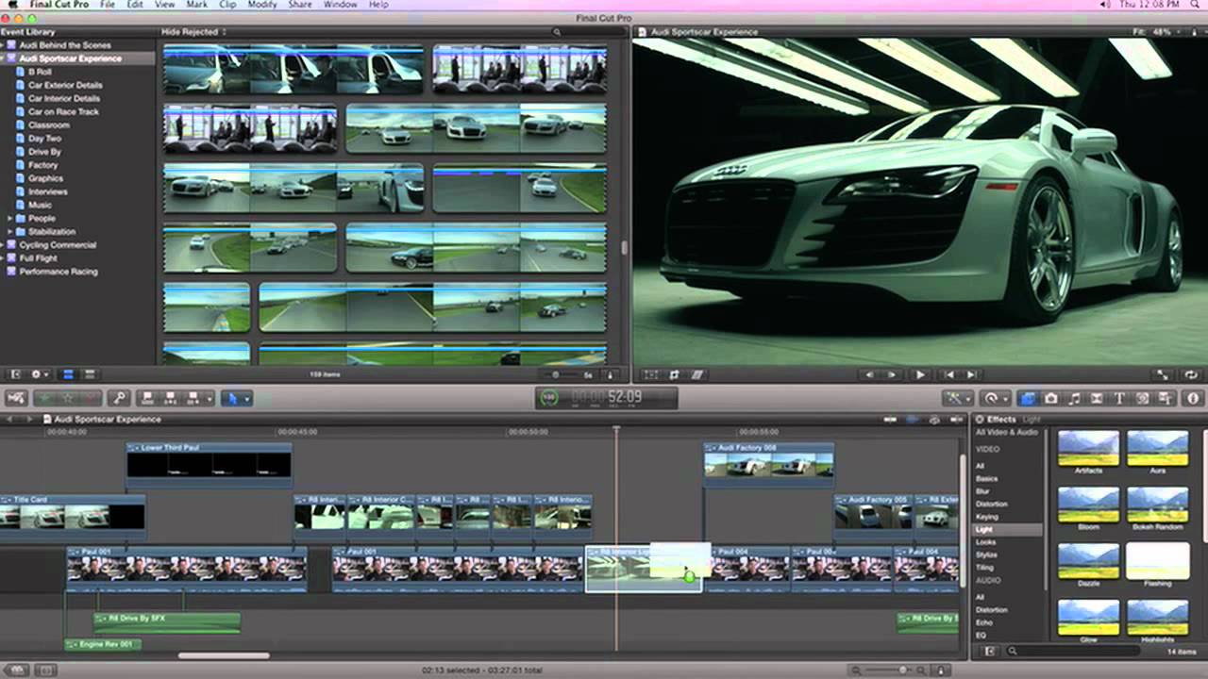This screenshot has width=1208, height=679.
Task: Play the viewer video
Action: tap(921, 374)
